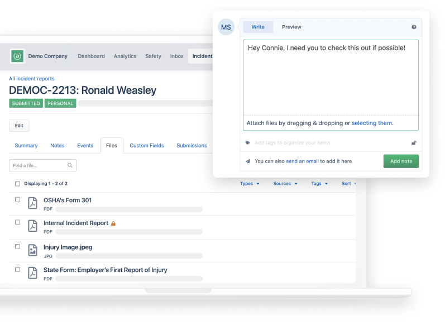445x334 pixels.
Task: Check the select-all box beside Displaying 1 - 2 of 2
Action: (x=18, y=184)
